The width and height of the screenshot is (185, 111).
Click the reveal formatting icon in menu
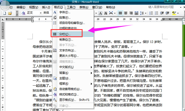pos(55,100)
